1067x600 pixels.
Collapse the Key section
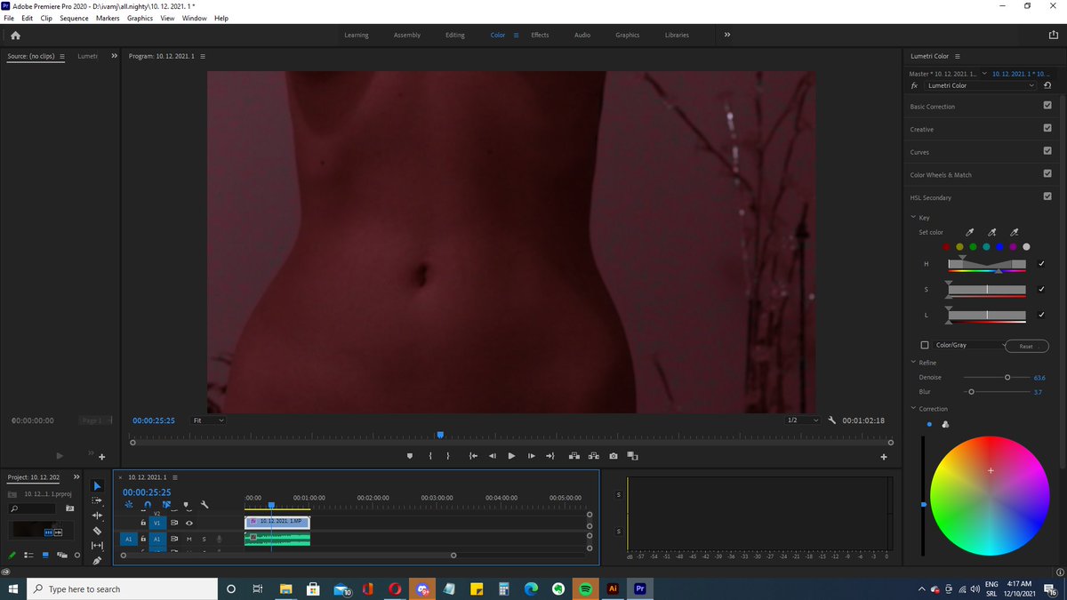[913, 217]
